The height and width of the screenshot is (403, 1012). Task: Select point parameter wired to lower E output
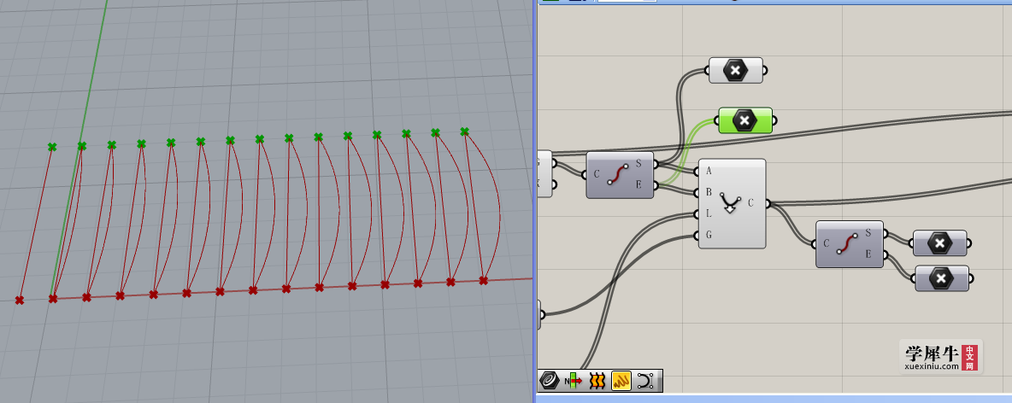click(942, 277)
